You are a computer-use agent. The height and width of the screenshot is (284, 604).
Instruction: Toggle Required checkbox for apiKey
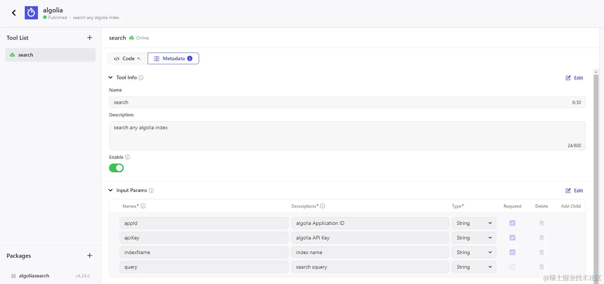click(x=512, y=238)
